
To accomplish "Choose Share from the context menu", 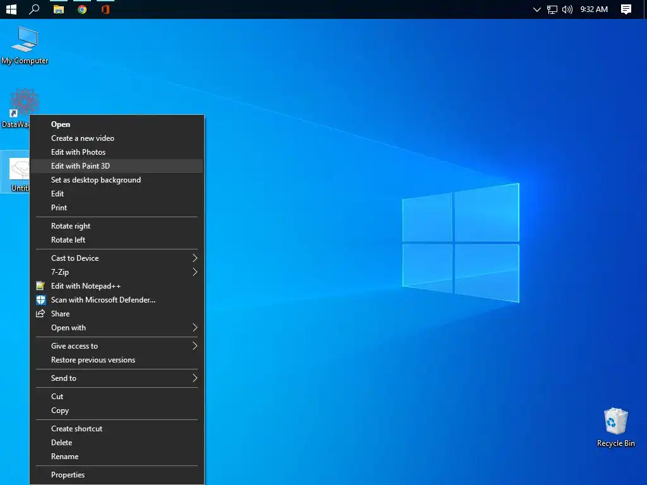I will [x=117, y=314].
